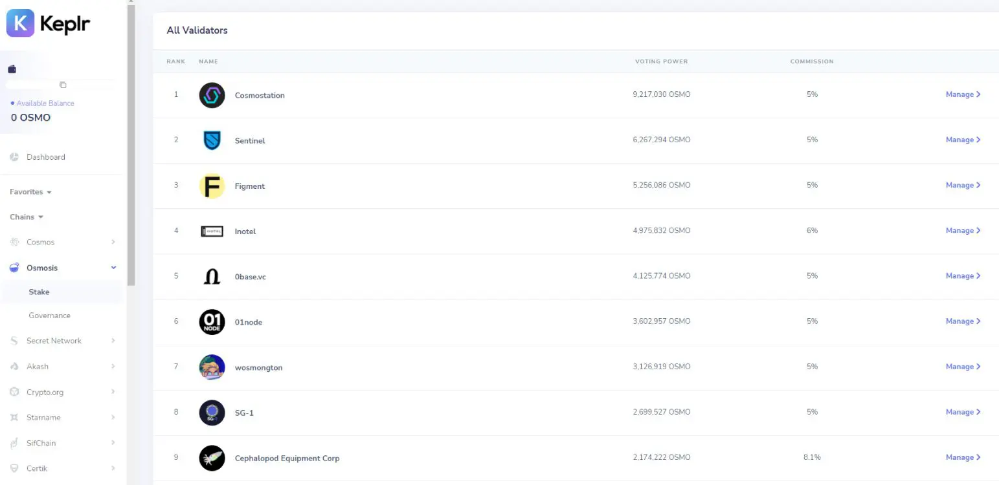Collapse the Osmosis chain chevron

pos(113,268)
